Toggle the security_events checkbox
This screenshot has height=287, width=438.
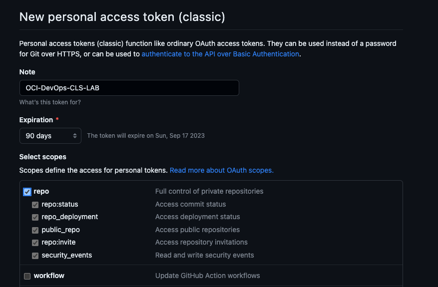point(35,256)
